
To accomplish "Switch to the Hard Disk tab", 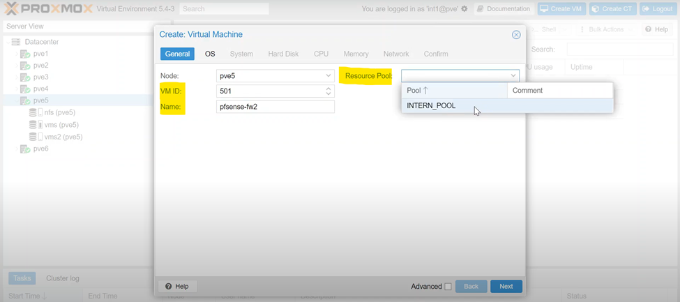I will [x=283, y=54].
